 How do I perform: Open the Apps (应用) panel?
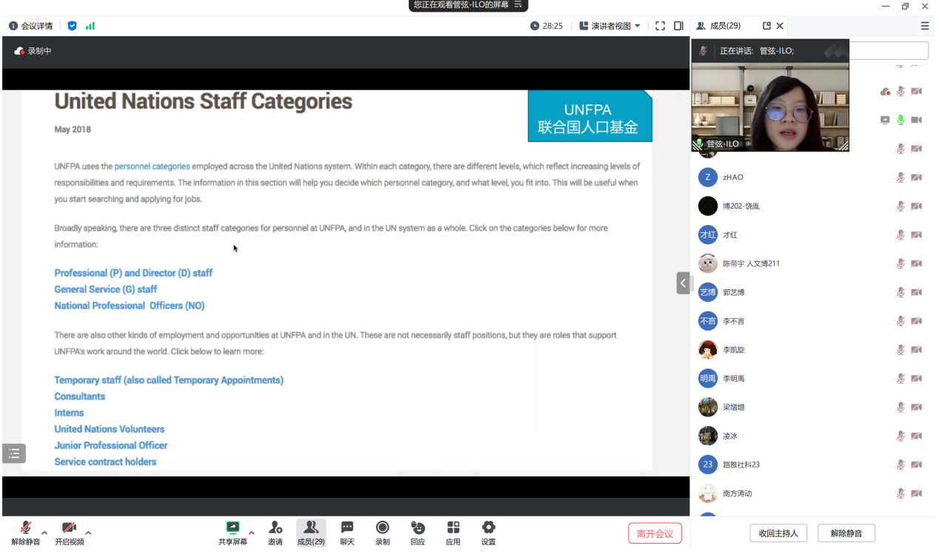pyautogui.click(x=453, y=532)
